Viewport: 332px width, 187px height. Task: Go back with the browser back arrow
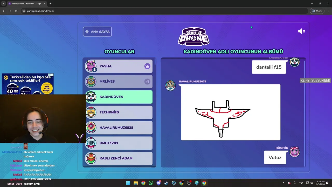(4, 11)
